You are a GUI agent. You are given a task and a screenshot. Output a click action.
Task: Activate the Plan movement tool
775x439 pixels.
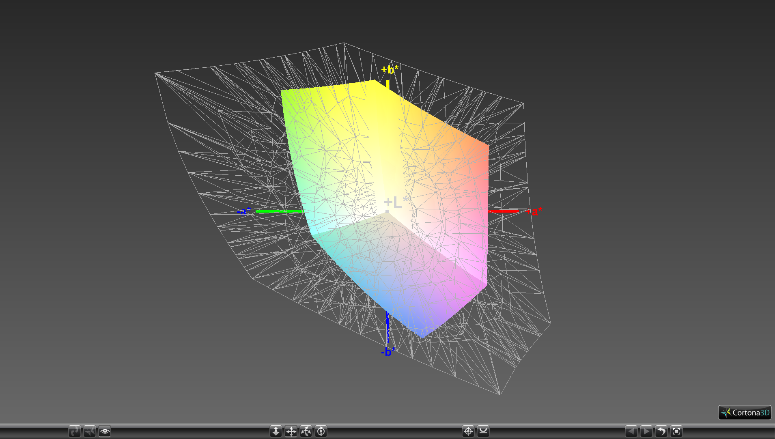point(276,431)
